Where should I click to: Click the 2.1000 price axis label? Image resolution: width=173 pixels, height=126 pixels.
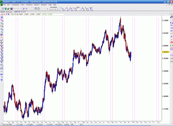tap(165, 20)
